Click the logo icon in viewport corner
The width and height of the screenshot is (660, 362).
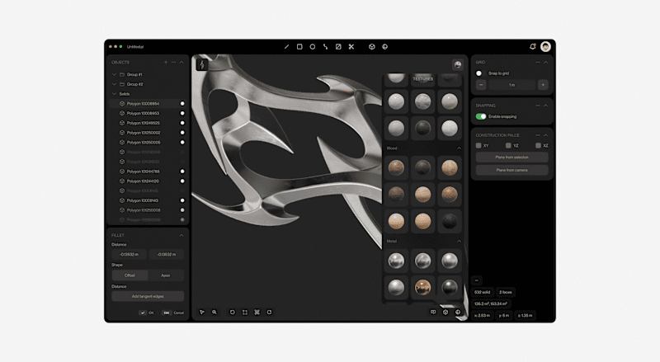[202, 64]
